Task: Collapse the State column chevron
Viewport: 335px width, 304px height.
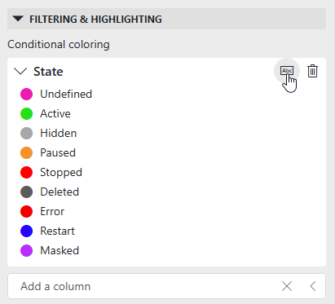Action: point(20,72)
